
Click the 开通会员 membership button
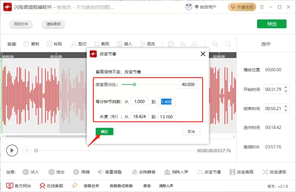[x=242, y=7]
